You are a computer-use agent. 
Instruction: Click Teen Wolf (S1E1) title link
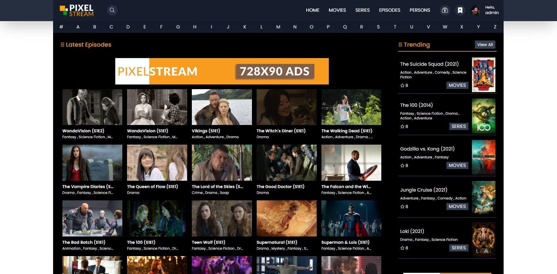click(209, 242)
